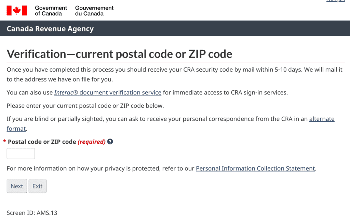
Task: Focus the postal code input box
Action: point(21,153)
